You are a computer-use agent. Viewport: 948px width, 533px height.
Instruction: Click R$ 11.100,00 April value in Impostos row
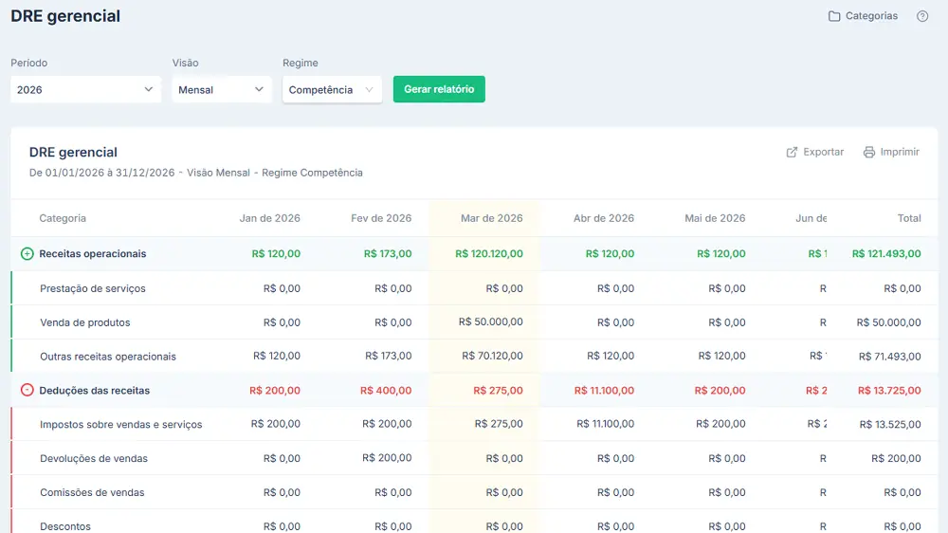click(605, 424)
